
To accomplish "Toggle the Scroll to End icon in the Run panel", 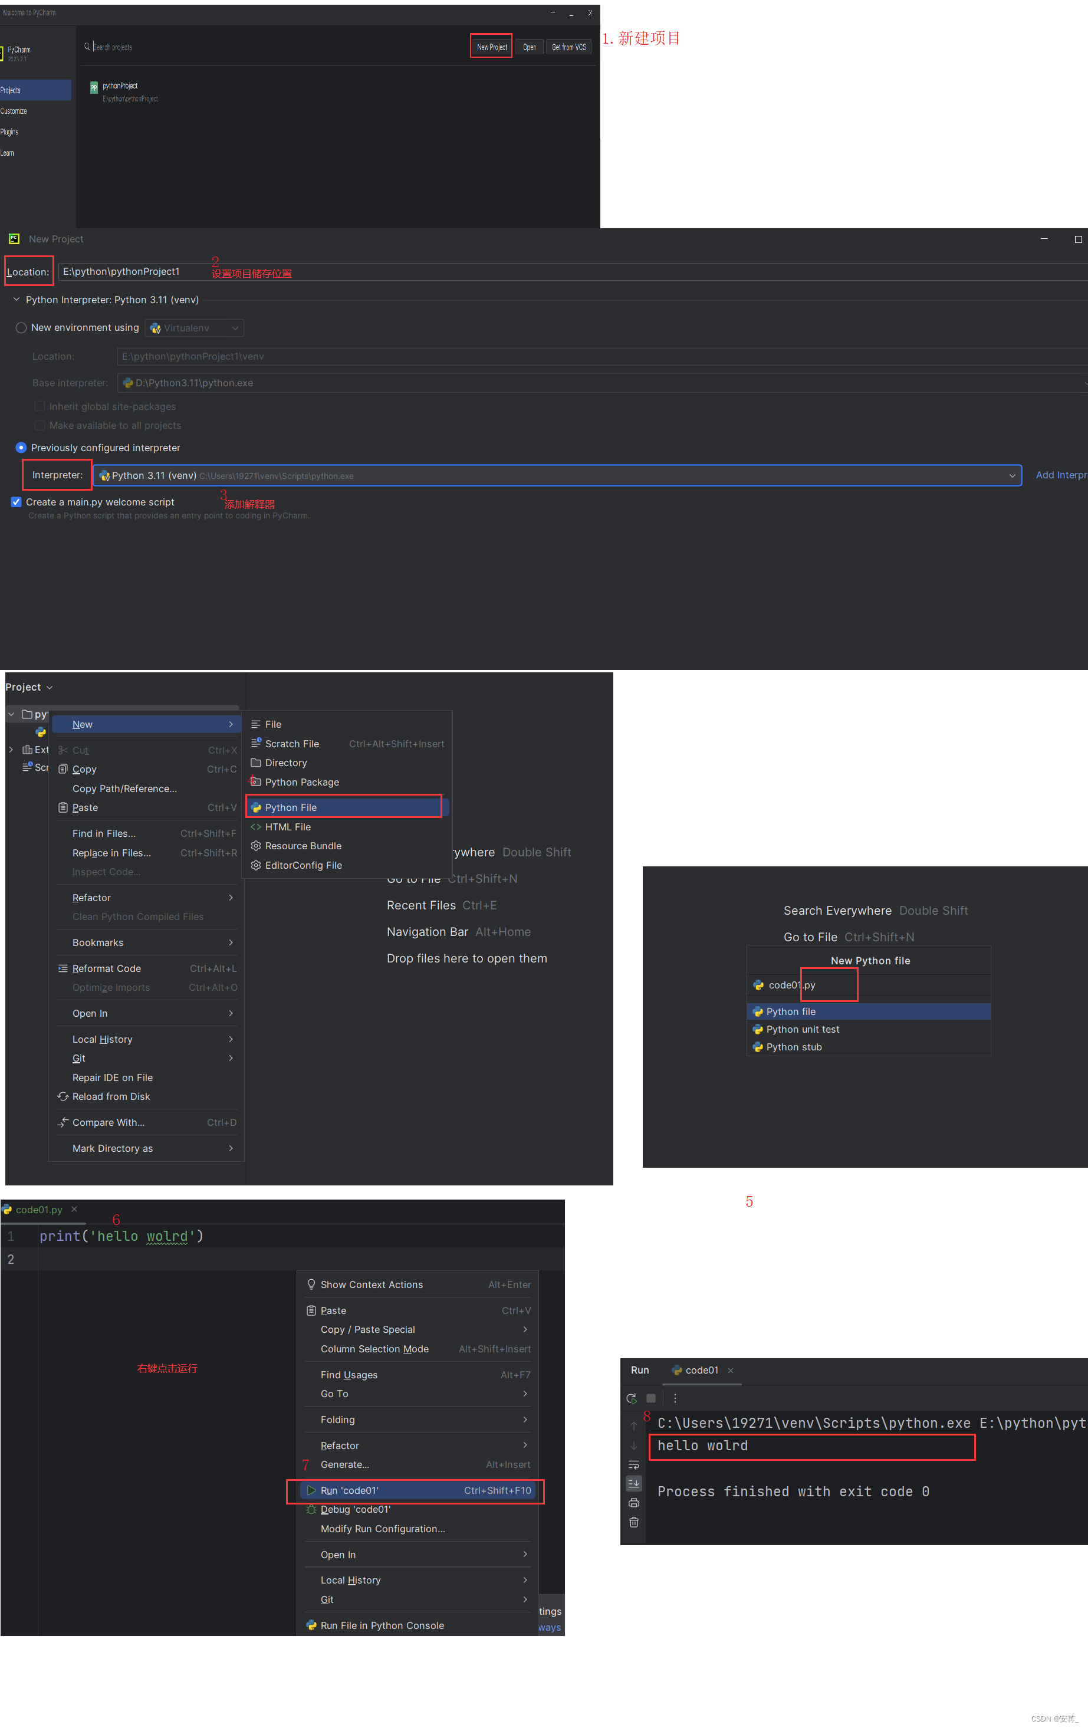I will [x=634, y=1483].
